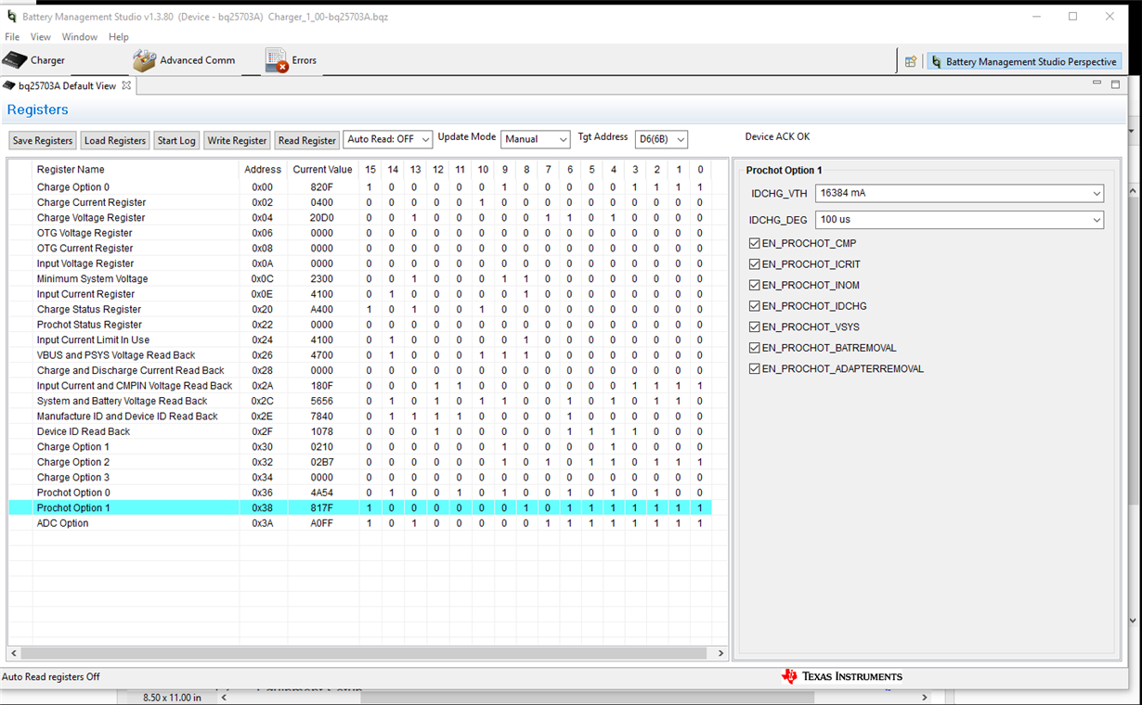Click the Save Registers button
1142x705 pixels.
click(x=43, y=140)
